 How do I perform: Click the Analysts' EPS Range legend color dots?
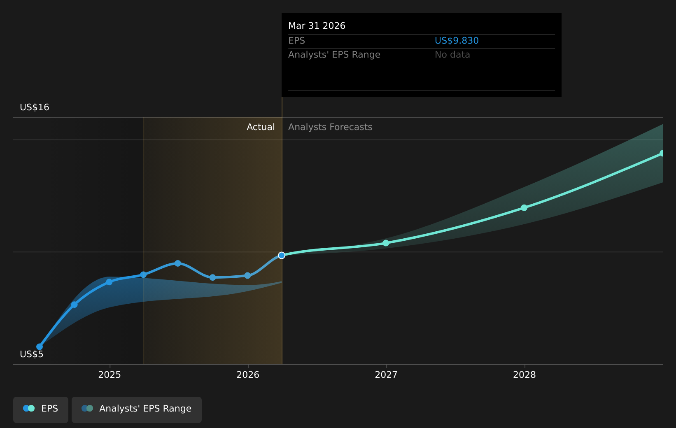(87, 408)
